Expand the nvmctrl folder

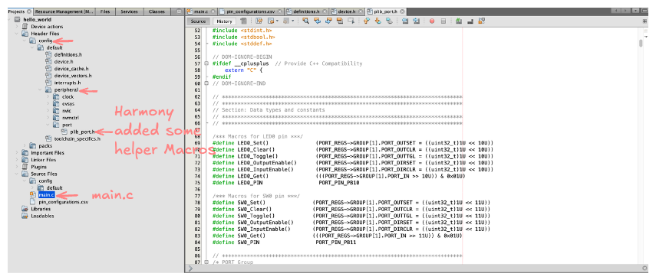click(x=48, y=118)
